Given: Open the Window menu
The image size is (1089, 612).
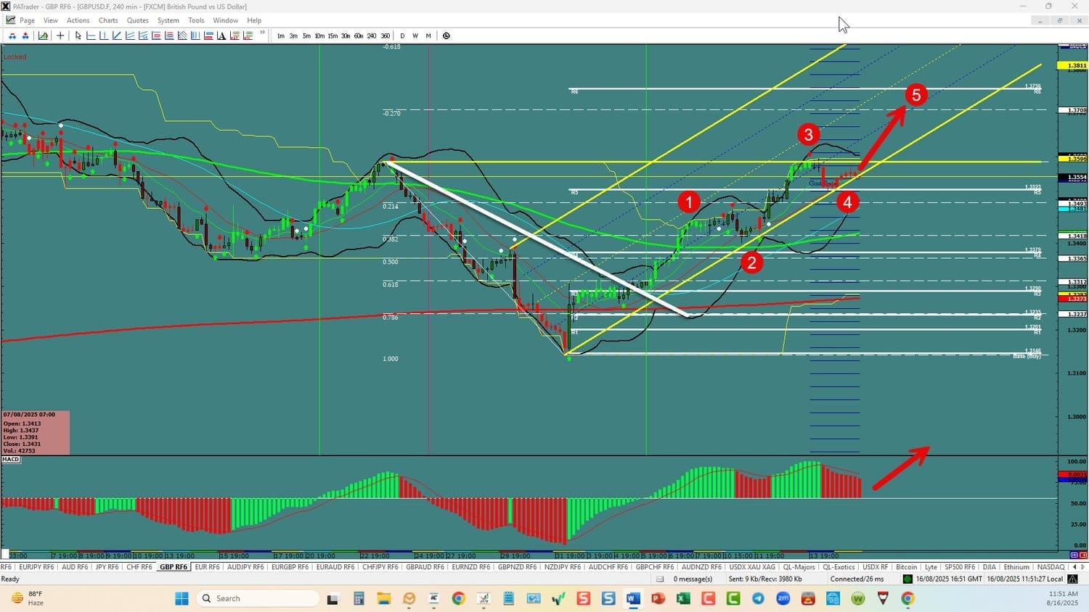Looking at the screenshot, I should 226,20.
